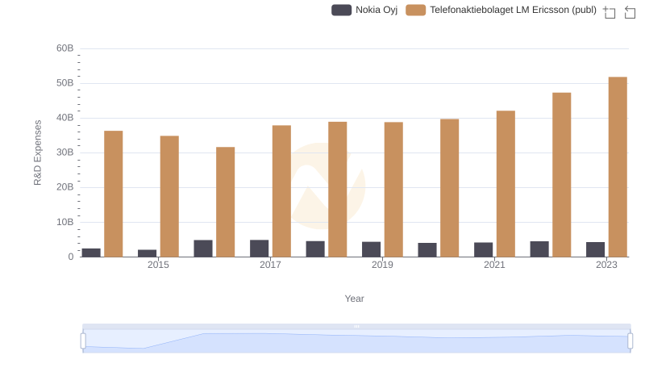Grab the left zoom slider handle
The width and height of the screenshot is (645, 372).
(x=83, y=341)
